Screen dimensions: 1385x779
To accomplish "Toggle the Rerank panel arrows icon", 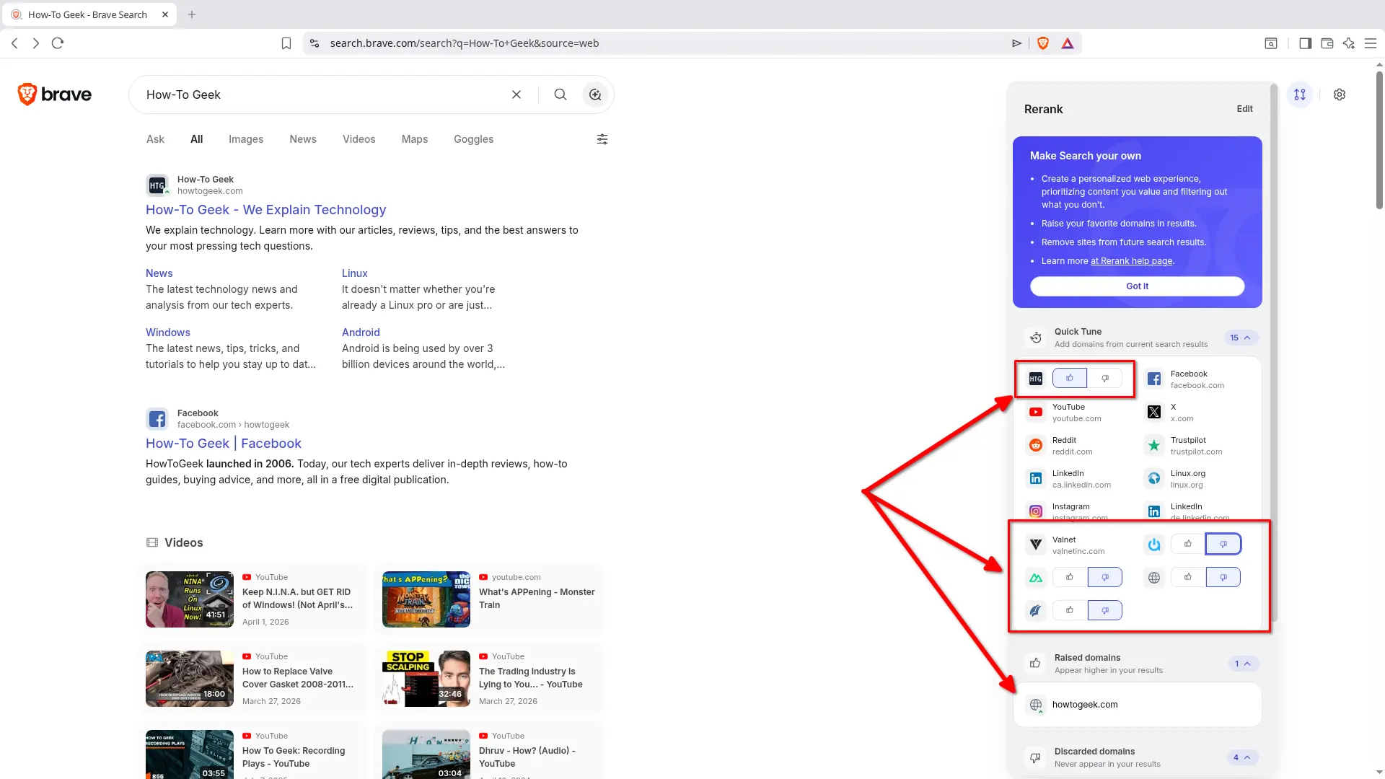I will pyautogui.click(x=1300, y=94).
